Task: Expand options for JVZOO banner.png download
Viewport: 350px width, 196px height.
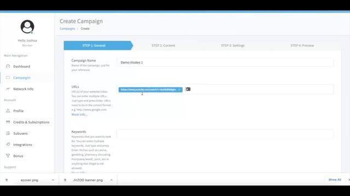Action: [x=112, y=180]
